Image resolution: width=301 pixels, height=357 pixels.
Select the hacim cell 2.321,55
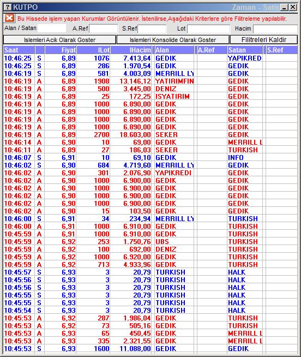pos(131,341)
